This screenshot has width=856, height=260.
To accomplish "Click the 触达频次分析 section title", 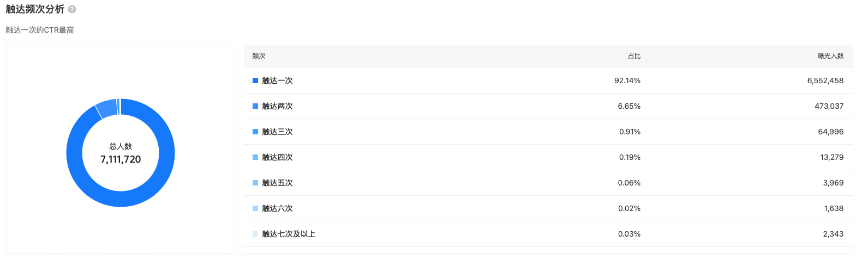I will click(35, 9).
